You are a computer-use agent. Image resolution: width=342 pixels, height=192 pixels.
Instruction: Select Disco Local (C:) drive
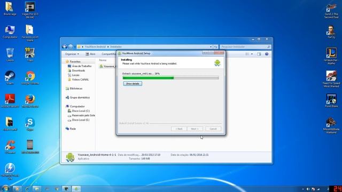pos(79,111)
